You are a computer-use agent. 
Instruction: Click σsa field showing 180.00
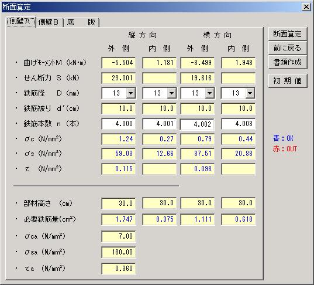119,252
